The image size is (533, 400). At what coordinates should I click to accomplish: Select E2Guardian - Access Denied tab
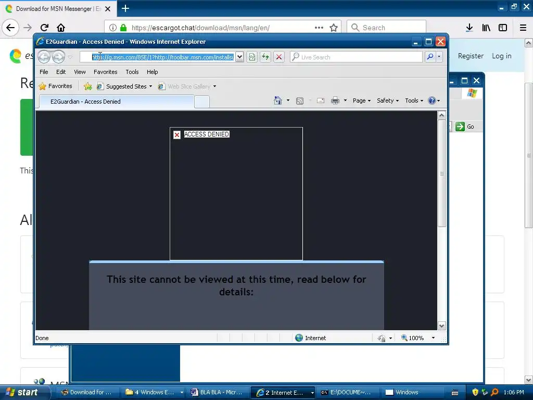pos(117,102)
